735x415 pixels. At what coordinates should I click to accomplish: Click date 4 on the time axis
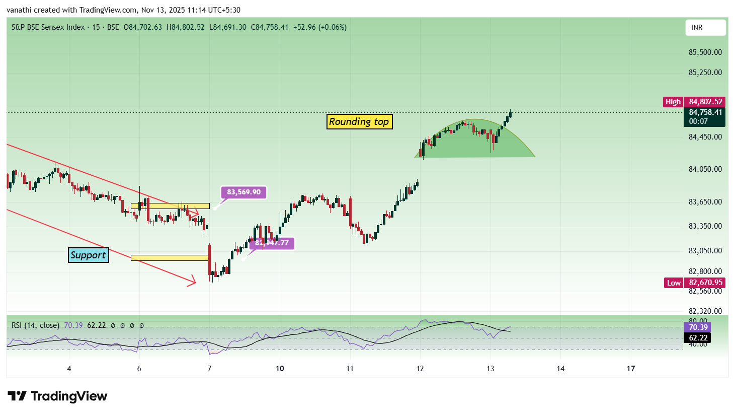tap(69, 369)
